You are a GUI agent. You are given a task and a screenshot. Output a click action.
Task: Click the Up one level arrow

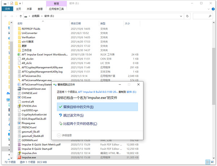click(x=20, y=16)
